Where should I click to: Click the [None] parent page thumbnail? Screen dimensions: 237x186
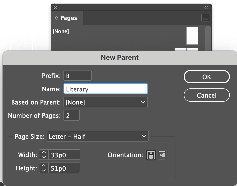click(x=192, y=36)
